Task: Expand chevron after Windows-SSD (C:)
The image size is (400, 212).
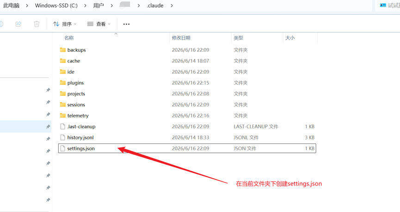Action: coord(85,6)
